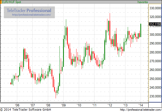Screen dimensions: 162x112
Task: Open the professional.teletrader.com footer link
Action: tap(141, 110)
